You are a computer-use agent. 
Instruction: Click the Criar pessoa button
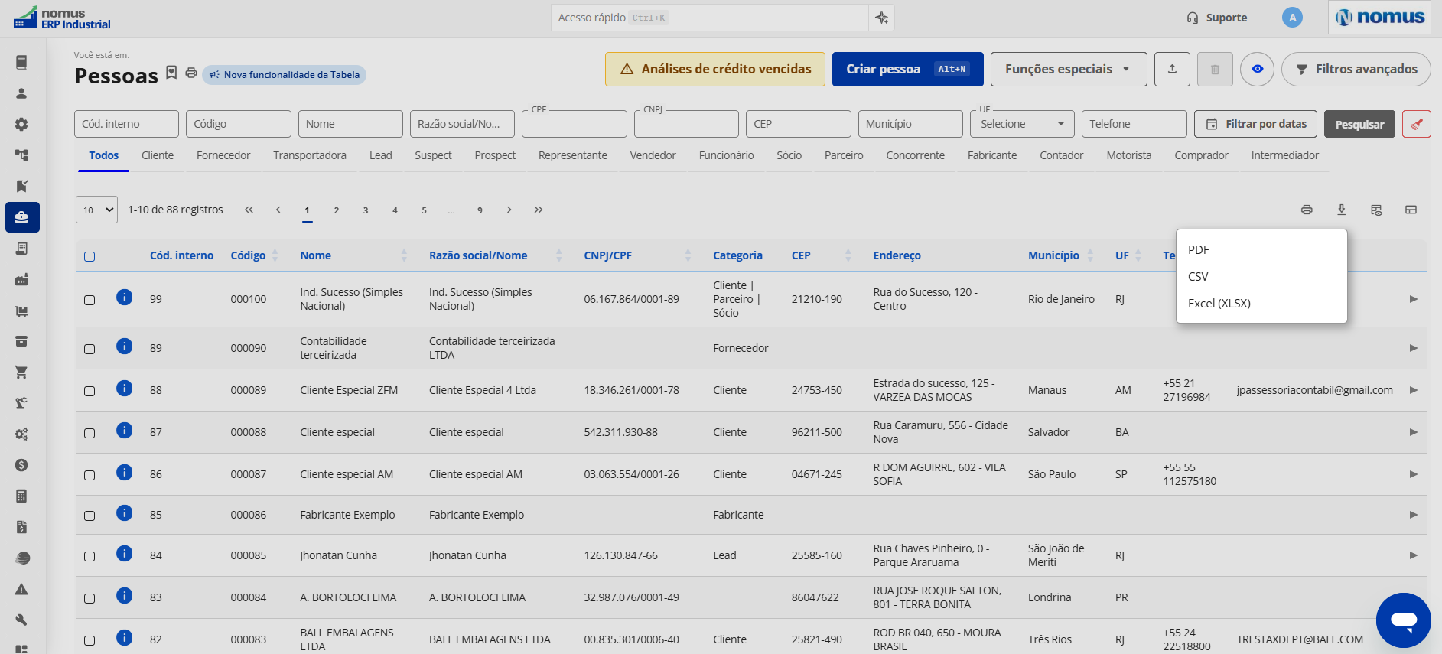pos(907,69)
